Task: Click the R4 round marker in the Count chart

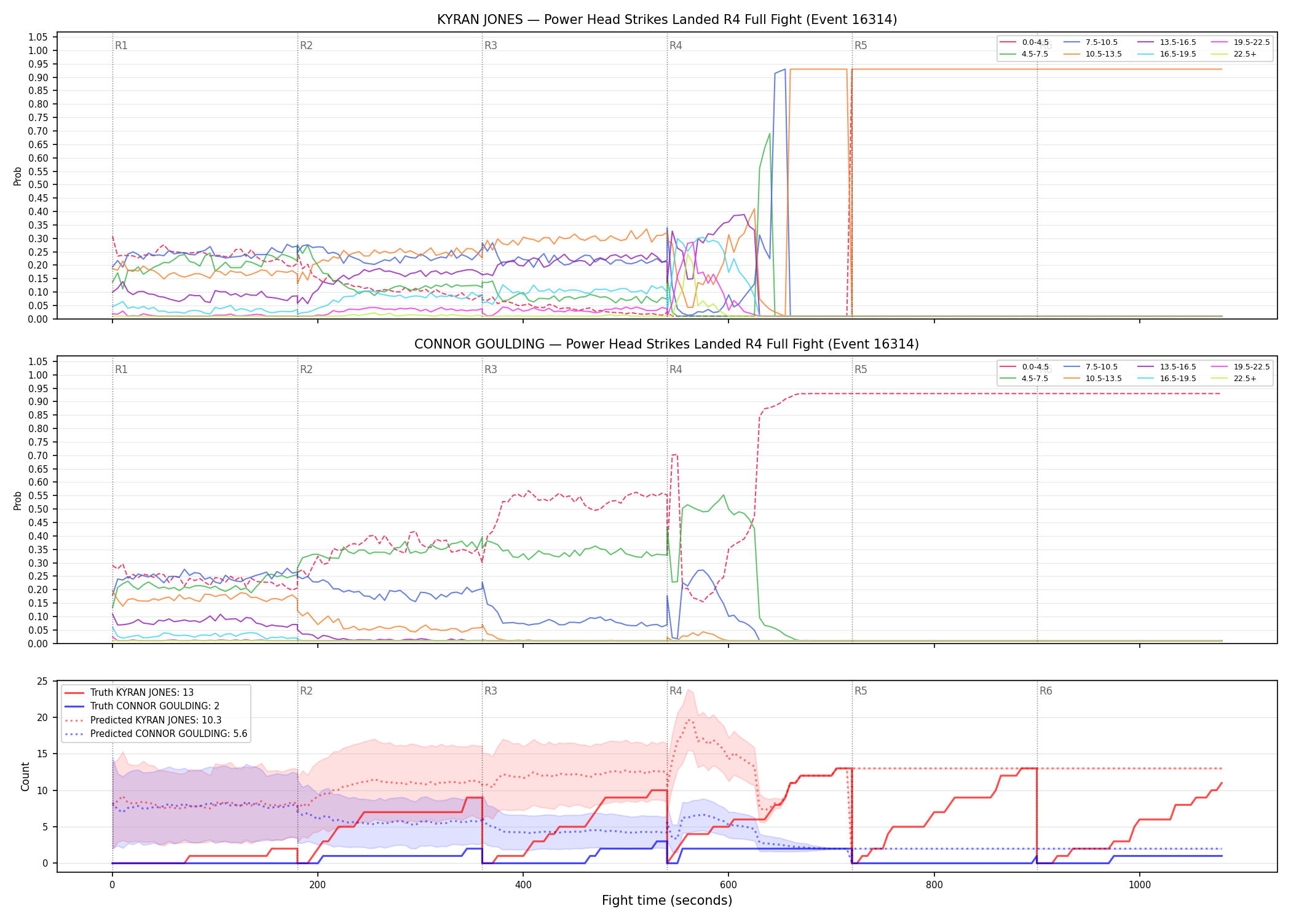Action: pyautogui.click(x=676, y=691)
